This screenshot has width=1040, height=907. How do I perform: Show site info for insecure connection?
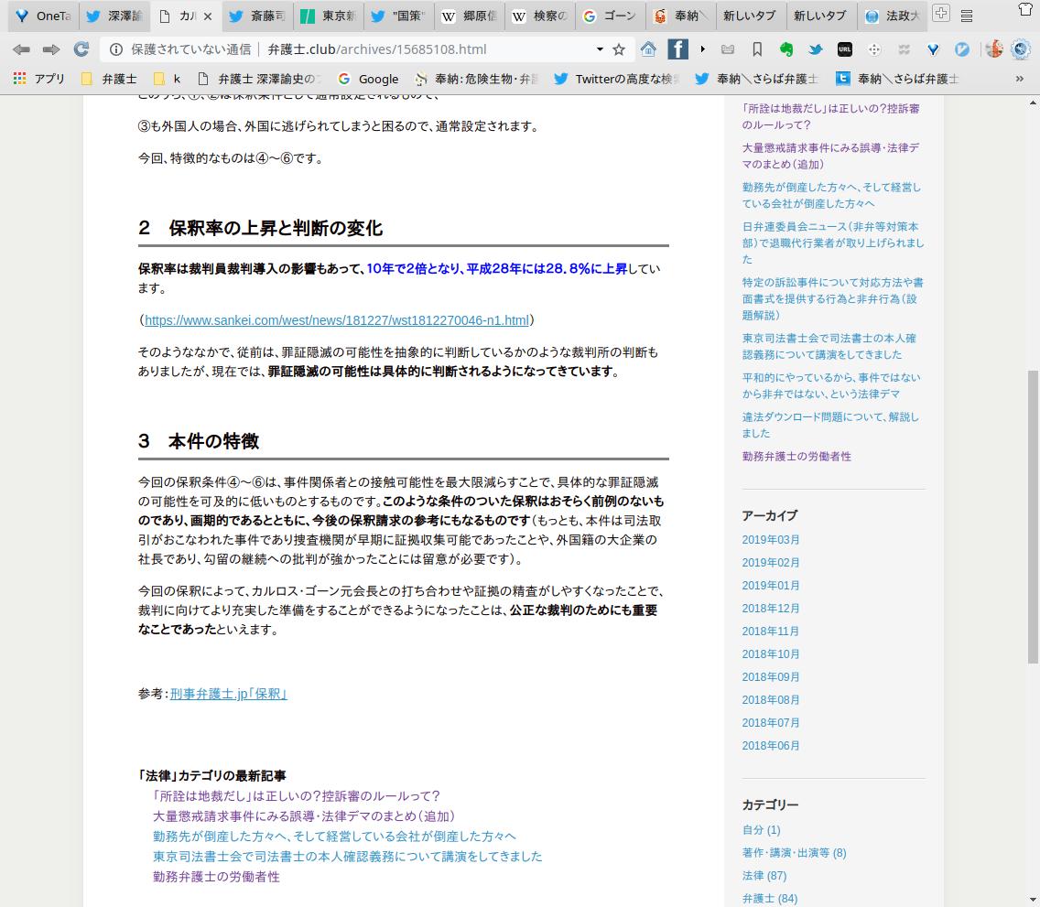[116, 49]
